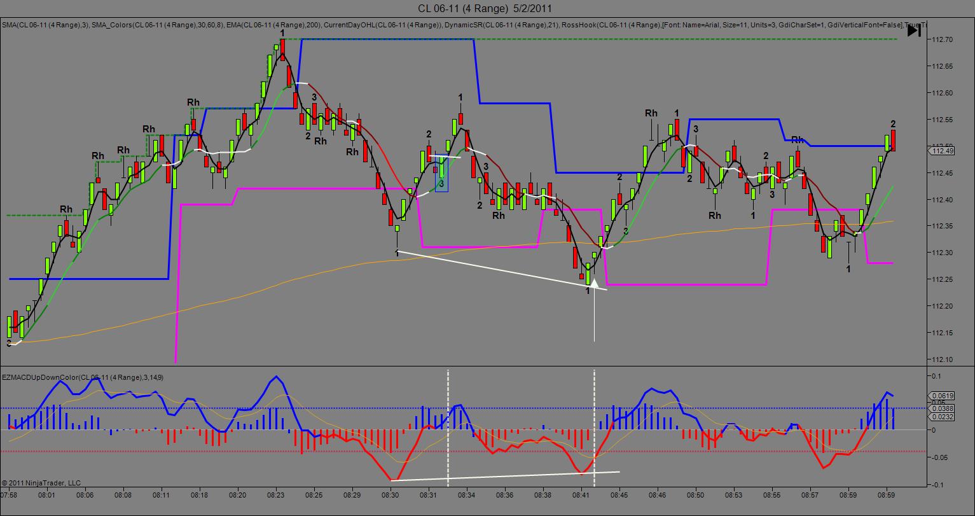Click the 08:20 time axis label
975x516 pixels.
coord(238,494)
